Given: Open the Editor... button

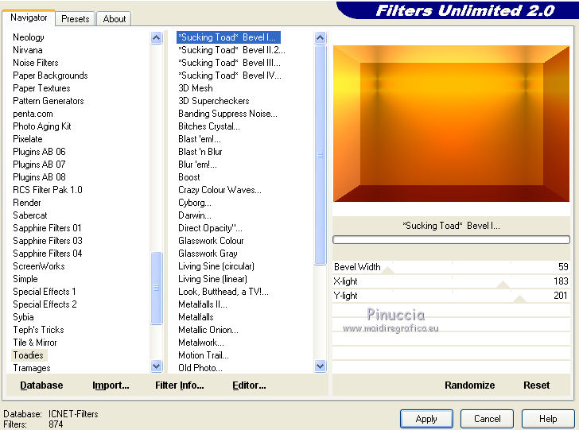Looking at the screenshot, I should (249, 385).
